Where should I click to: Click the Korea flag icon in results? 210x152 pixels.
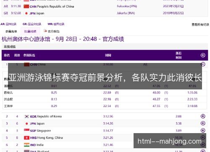point(26,116)
